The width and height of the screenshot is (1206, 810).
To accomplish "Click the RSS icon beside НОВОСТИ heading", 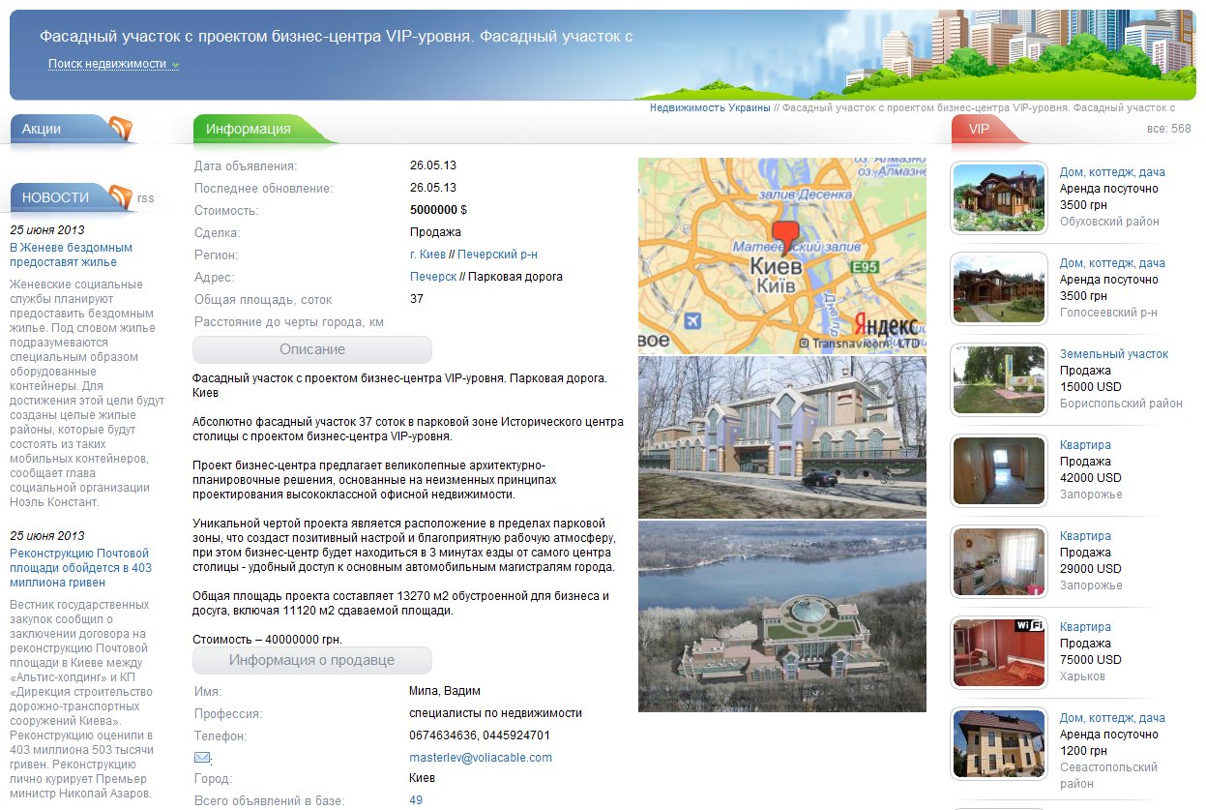I will (121, 197).
